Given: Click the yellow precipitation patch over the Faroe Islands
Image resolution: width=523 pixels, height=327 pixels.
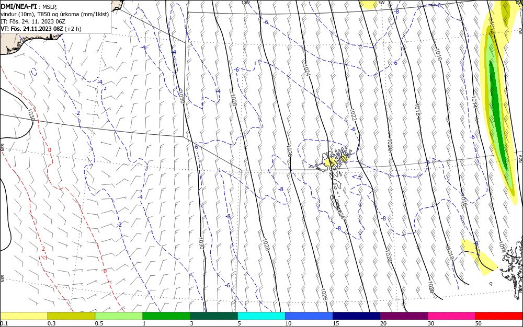Looking at the screenshot, I should (330, 162).
